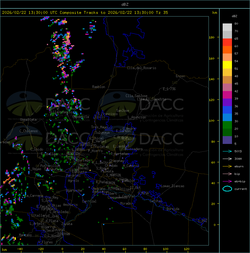250x253 pixels.
Task: Select the blue 35 dBZ color swatch
Action: click(227, 110)
